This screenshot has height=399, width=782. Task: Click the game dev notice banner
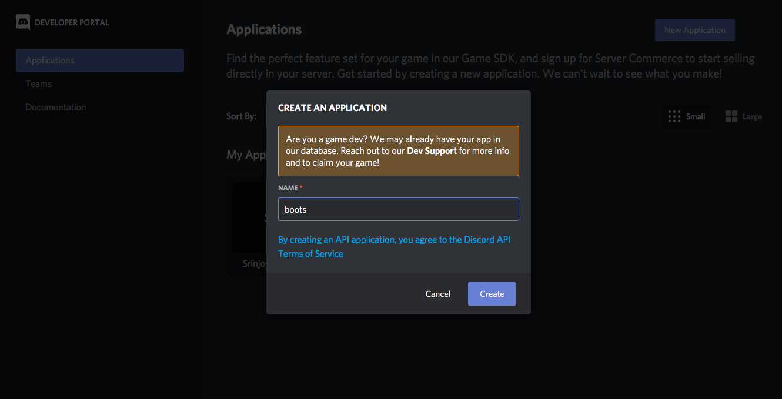[399, 151]
